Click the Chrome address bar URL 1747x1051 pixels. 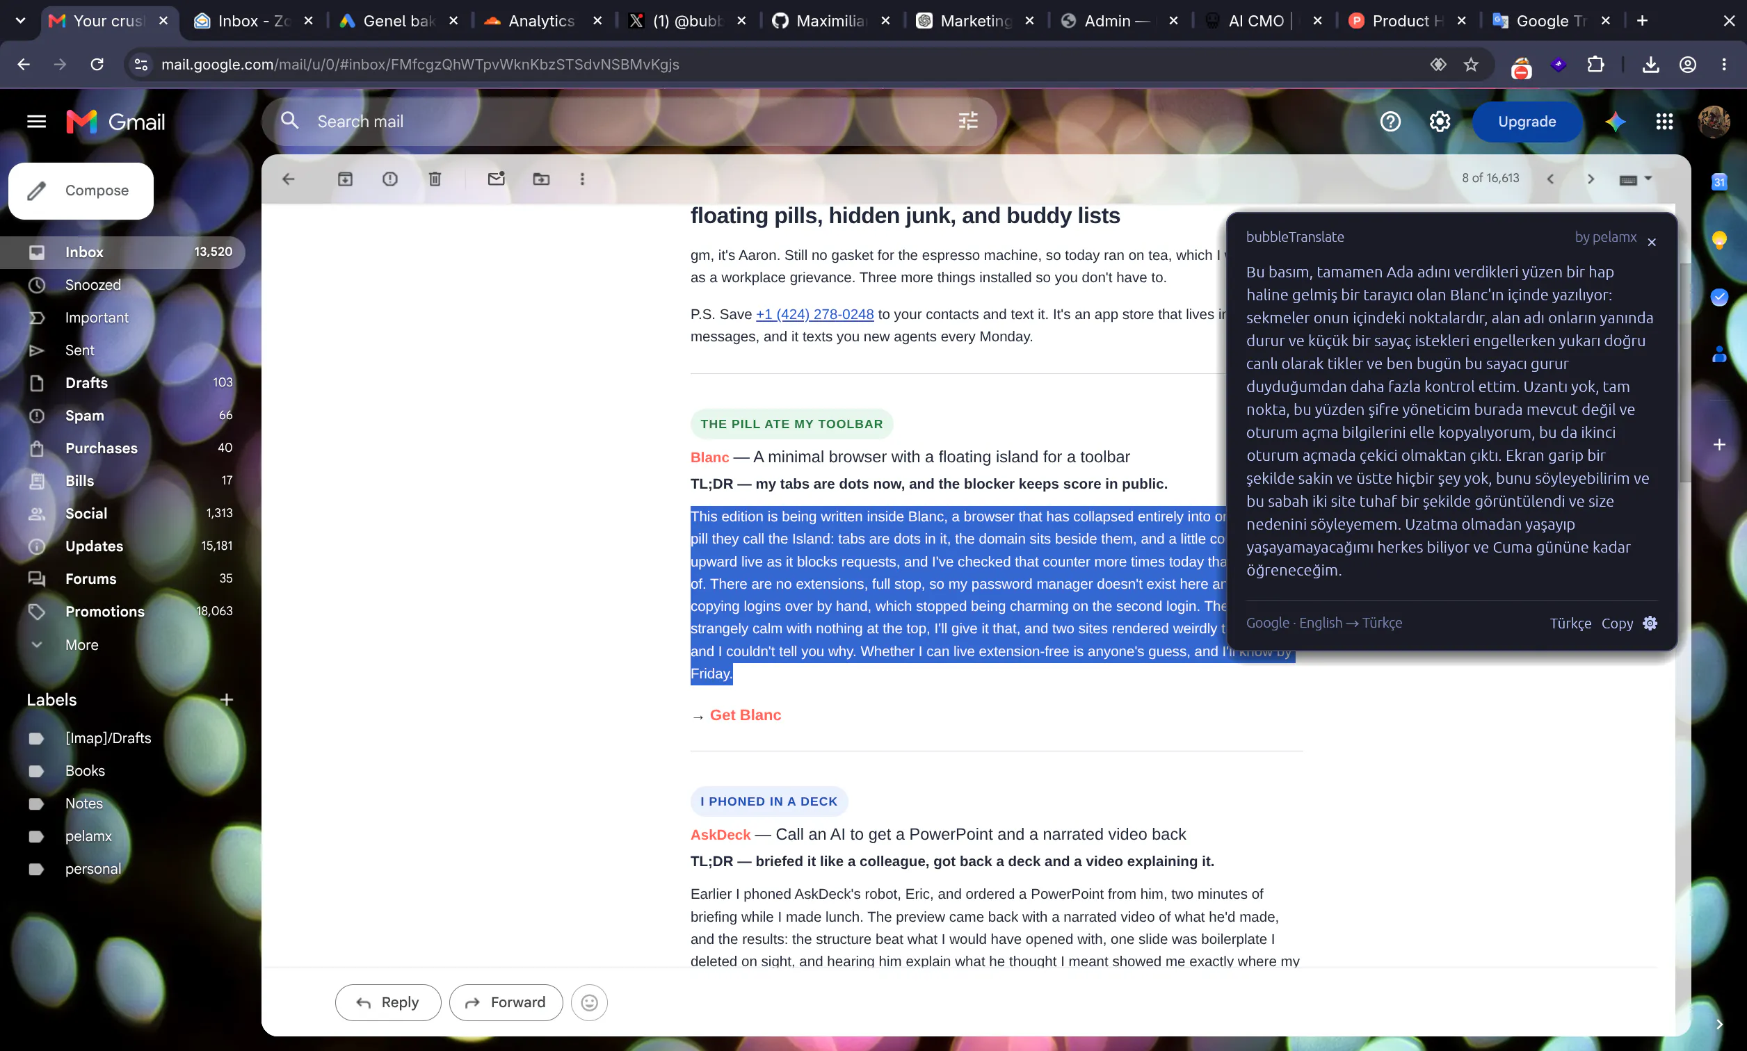[x=419, y=65]
